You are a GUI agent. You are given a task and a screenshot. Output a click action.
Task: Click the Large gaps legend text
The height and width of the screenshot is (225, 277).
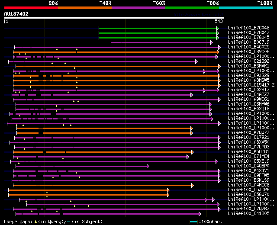pos(18,222)
